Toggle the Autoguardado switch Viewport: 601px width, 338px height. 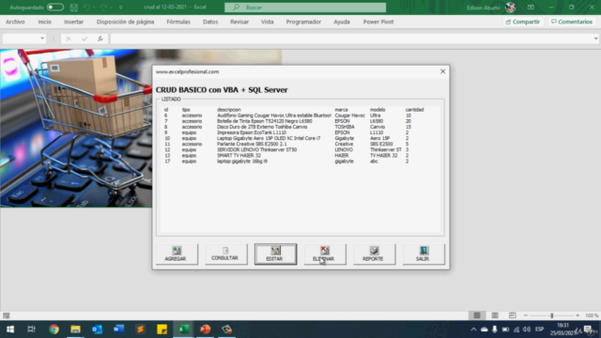coord(55,8)
